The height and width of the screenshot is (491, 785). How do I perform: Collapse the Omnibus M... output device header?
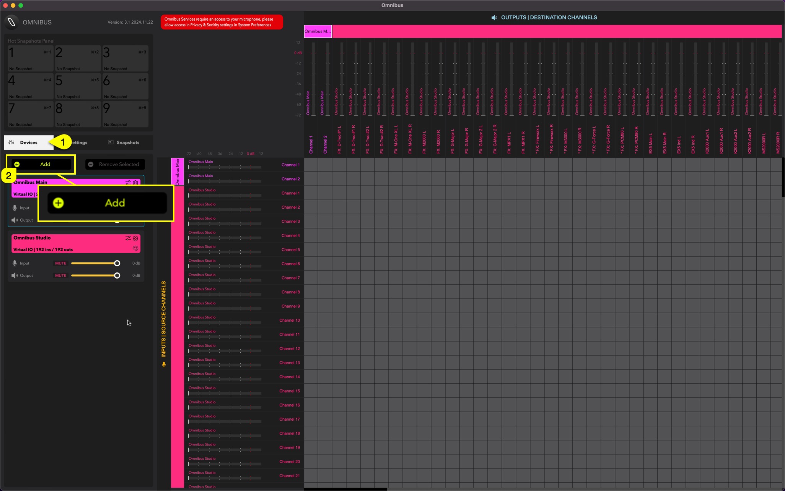coord(318,31)
